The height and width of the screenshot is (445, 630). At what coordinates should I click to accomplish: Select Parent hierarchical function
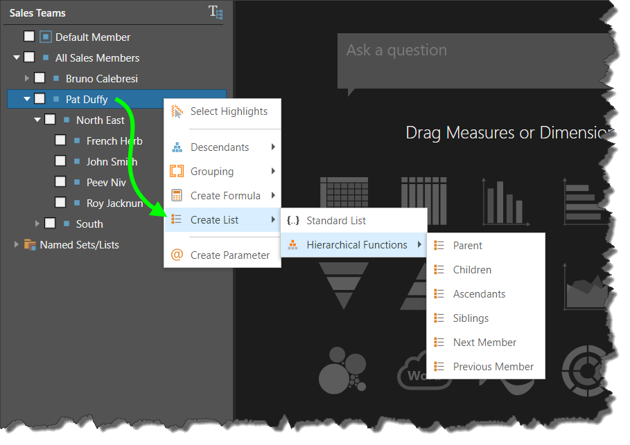click(486, 245)
